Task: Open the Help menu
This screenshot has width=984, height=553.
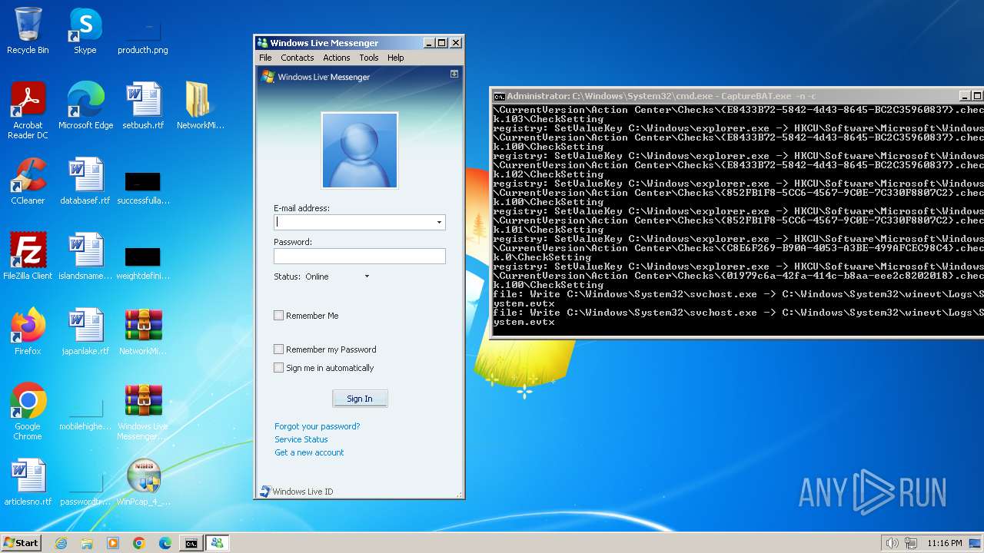Action: point(396,58)
